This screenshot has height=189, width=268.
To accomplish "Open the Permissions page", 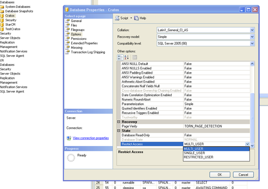I will 79,39.
